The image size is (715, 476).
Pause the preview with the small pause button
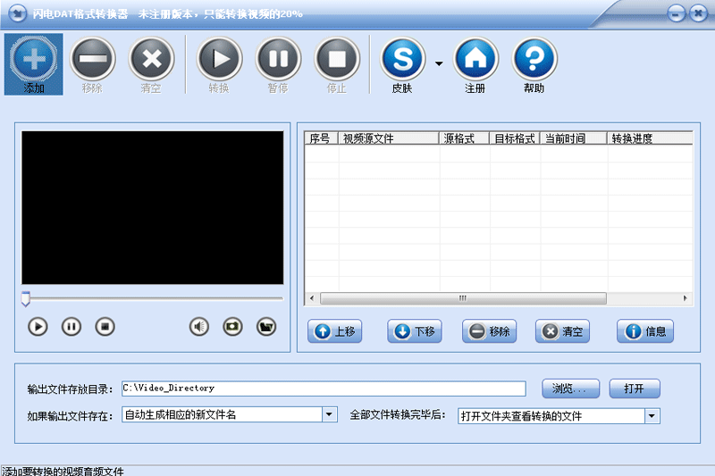click(71, 327)
